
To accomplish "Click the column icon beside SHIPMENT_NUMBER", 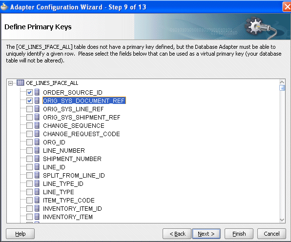I will pyautogui.click(x=37, y=159).
